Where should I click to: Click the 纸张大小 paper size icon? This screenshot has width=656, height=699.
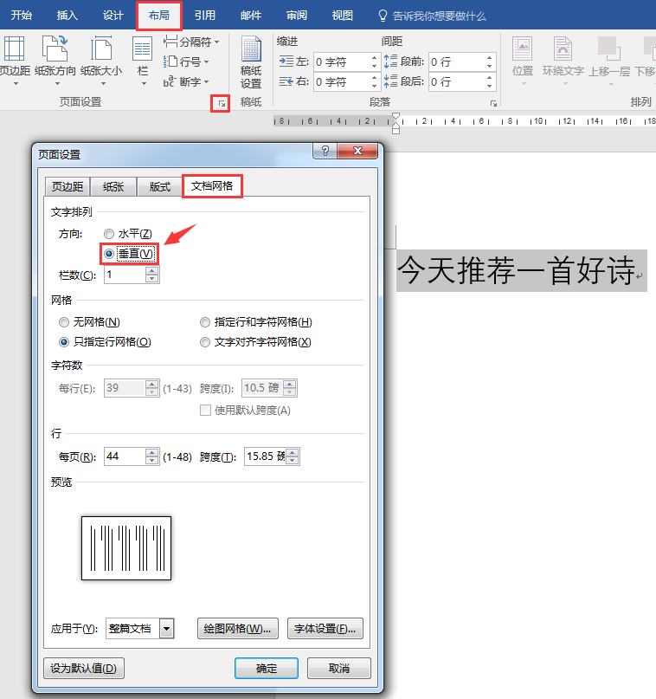[101, 49]
